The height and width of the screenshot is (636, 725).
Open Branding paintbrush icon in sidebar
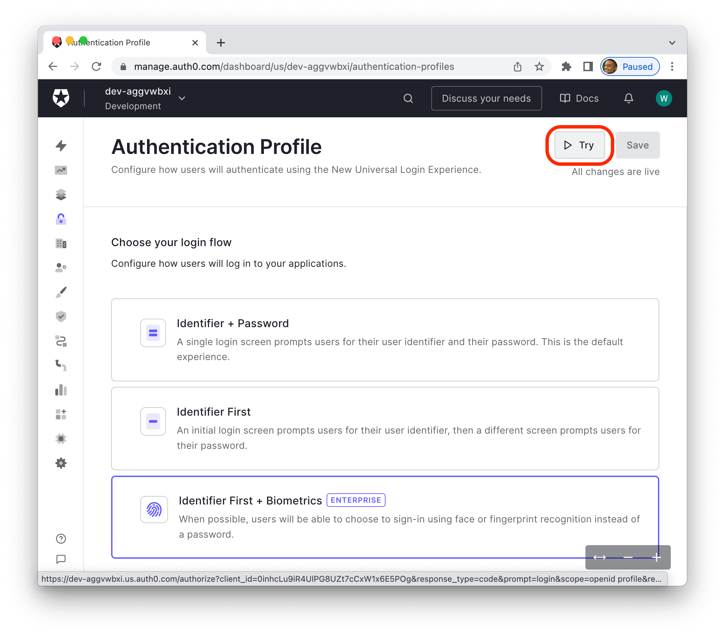click(x=61, y=292)
